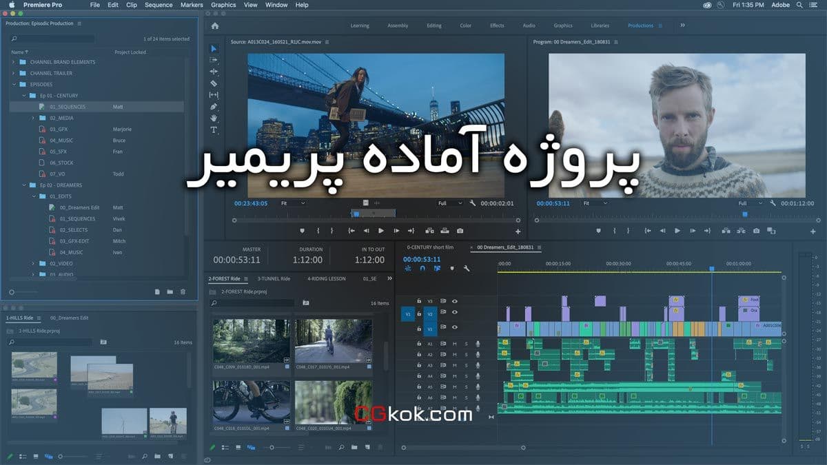
Task: Switch to Editing workspace
Action: coord(433,25)
